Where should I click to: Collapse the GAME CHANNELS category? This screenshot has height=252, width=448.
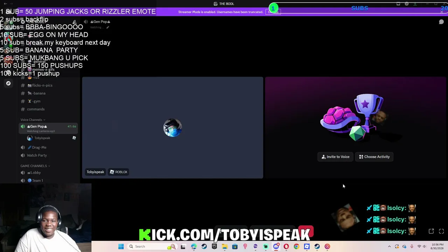(35, 166)
